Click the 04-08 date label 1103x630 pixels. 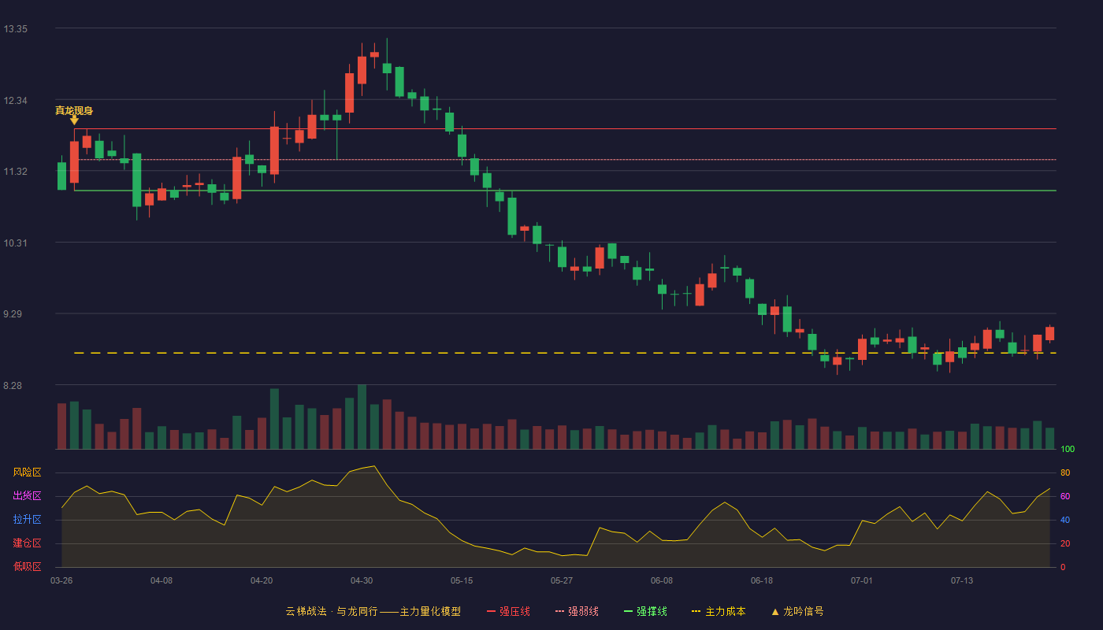[x=162, y=580]
